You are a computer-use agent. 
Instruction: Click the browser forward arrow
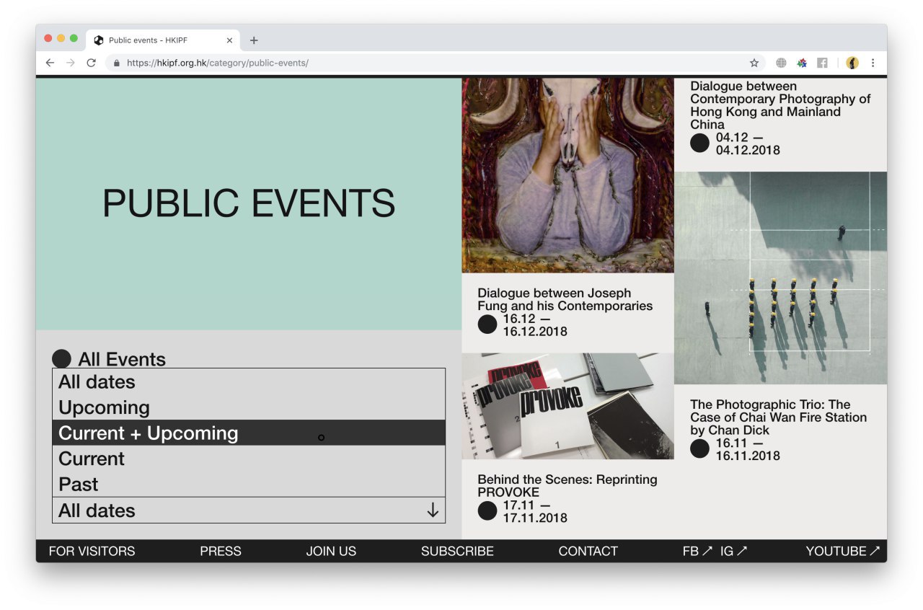[70, 63]
